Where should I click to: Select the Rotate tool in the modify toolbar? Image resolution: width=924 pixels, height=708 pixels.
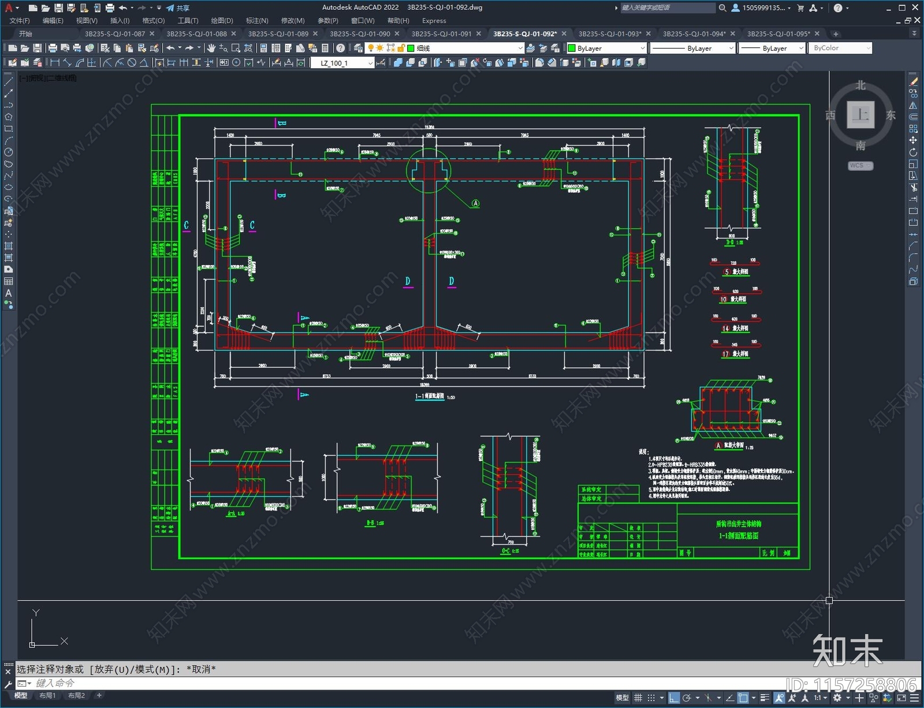(913, 152)
